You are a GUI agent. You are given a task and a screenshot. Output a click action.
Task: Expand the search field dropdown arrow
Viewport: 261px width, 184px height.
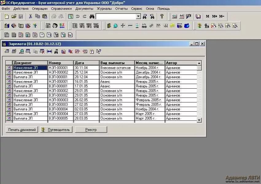[x=138, y=16]
